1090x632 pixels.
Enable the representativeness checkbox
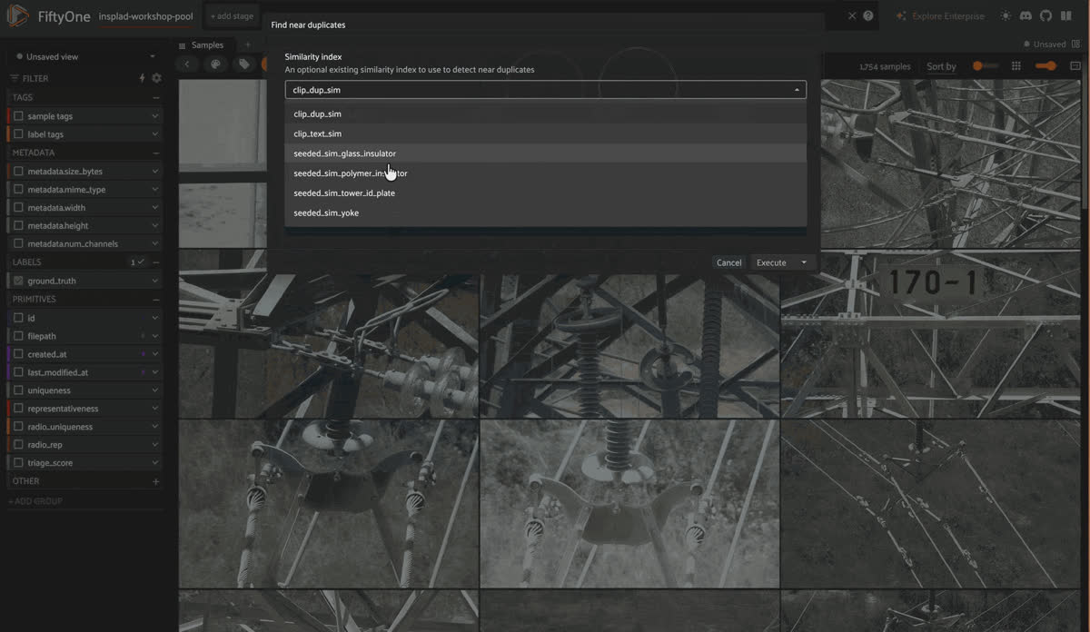tap(18, 409)
